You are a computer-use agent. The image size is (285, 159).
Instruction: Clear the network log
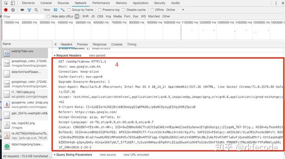point(13,10)
